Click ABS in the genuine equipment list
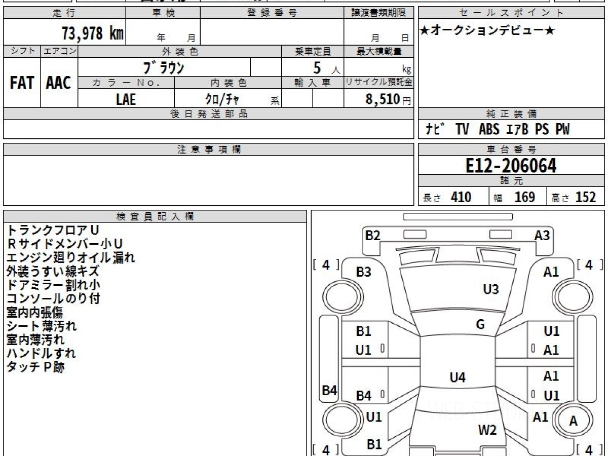This screenshot has width=608, height=456. click(489, 130)
